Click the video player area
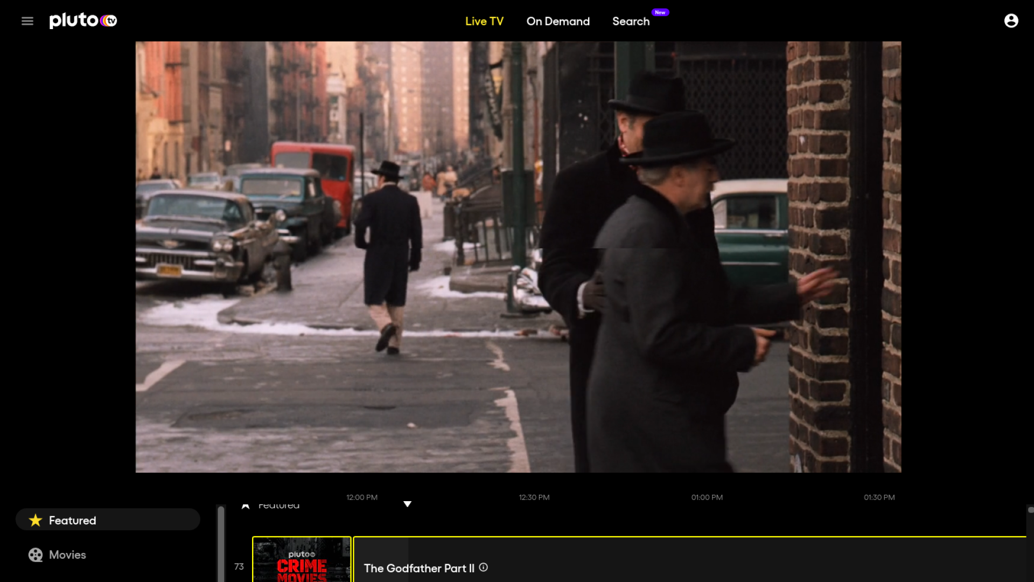The image size is (1034, 582). (518, 257)
